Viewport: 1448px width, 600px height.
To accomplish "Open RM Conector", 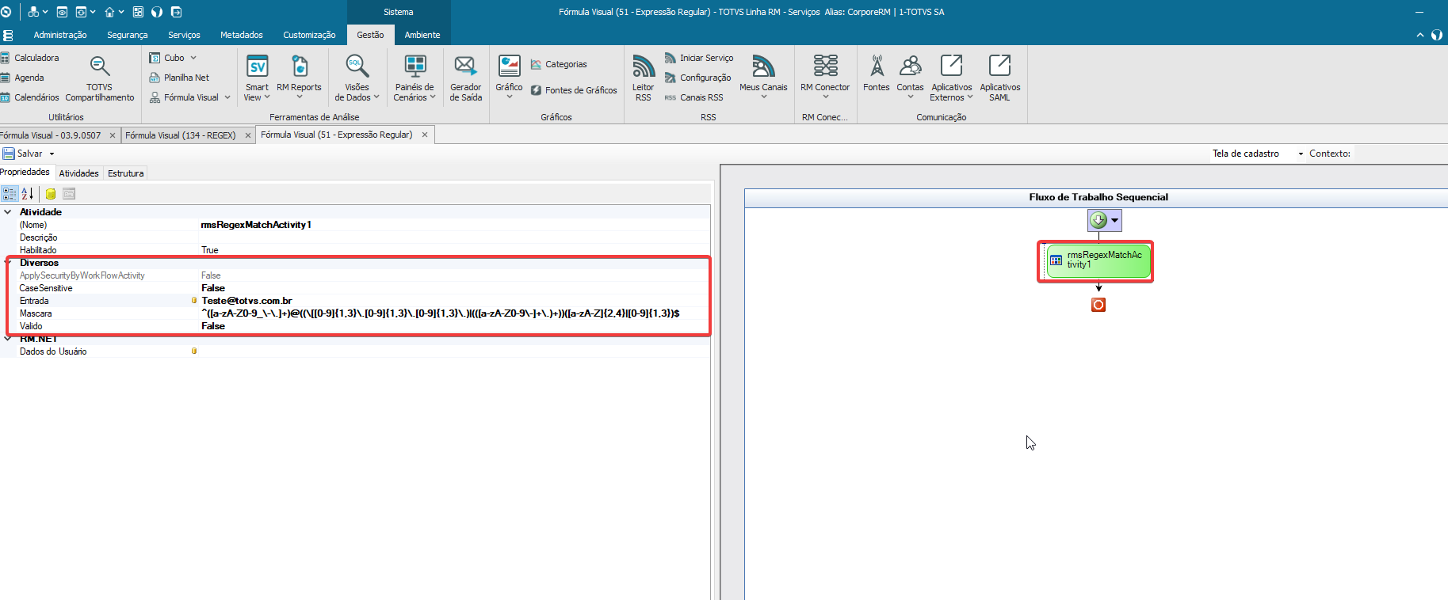I will pyautogui.click(x=825, y=78).
